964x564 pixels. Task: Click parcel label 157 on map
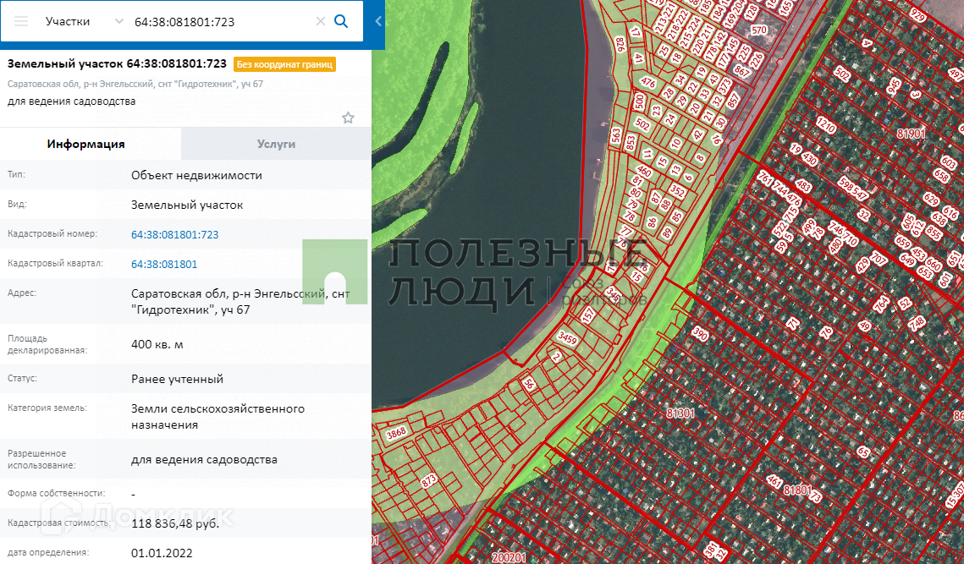(588, 315)
